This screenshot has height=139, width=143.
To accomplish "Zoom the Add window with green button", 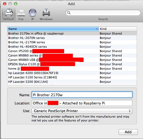I will 16,4.
